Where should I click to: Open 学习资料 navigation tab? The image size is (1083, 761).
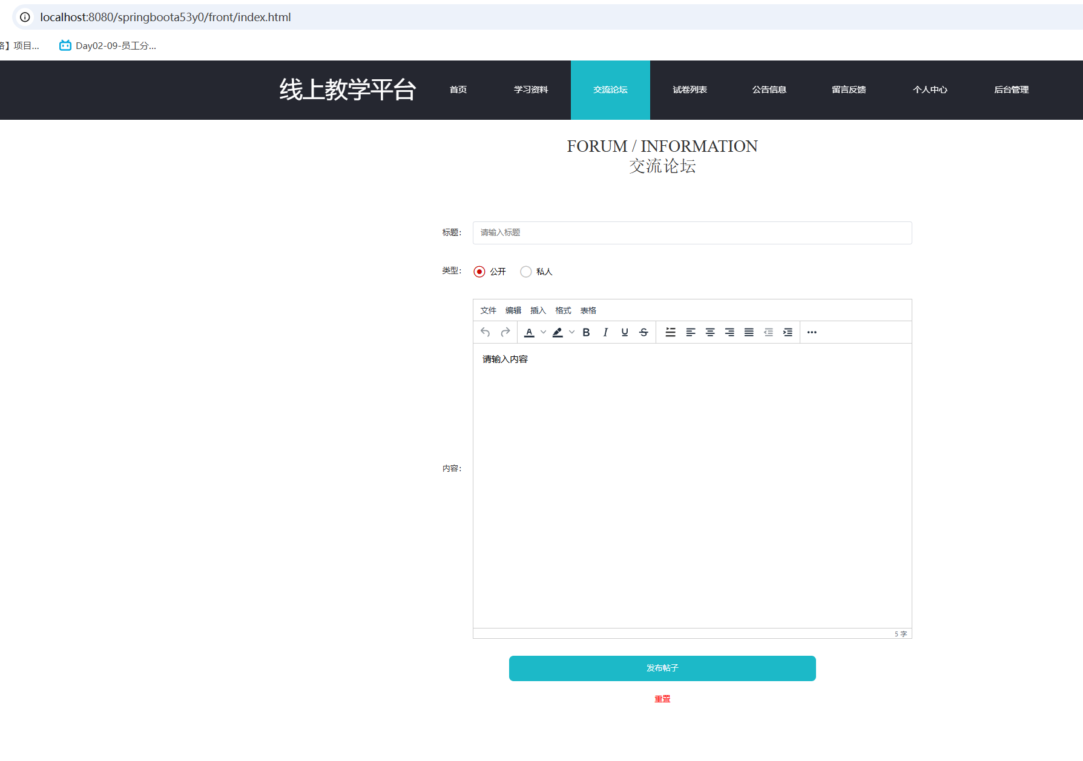[531, 90]
